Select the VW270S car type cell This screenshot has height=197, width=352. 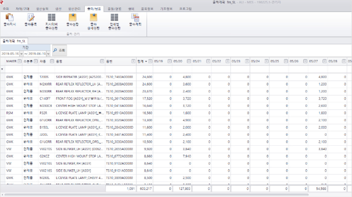tap(47, 149)
